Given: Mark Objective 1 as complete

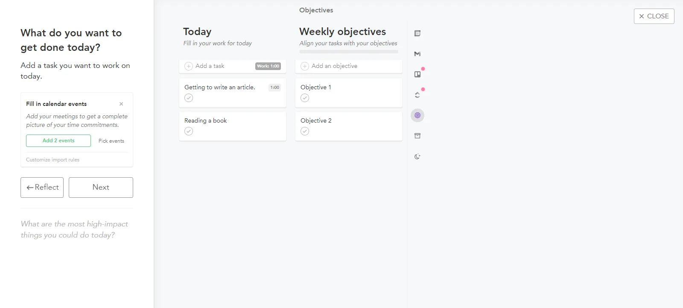Looking at the screenshot, I should [x=305, y=98].
